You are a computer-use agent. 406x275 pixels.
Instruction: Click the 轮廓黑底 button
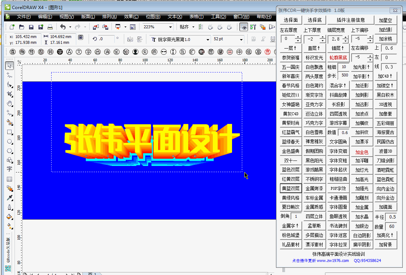tap(338, 58)
